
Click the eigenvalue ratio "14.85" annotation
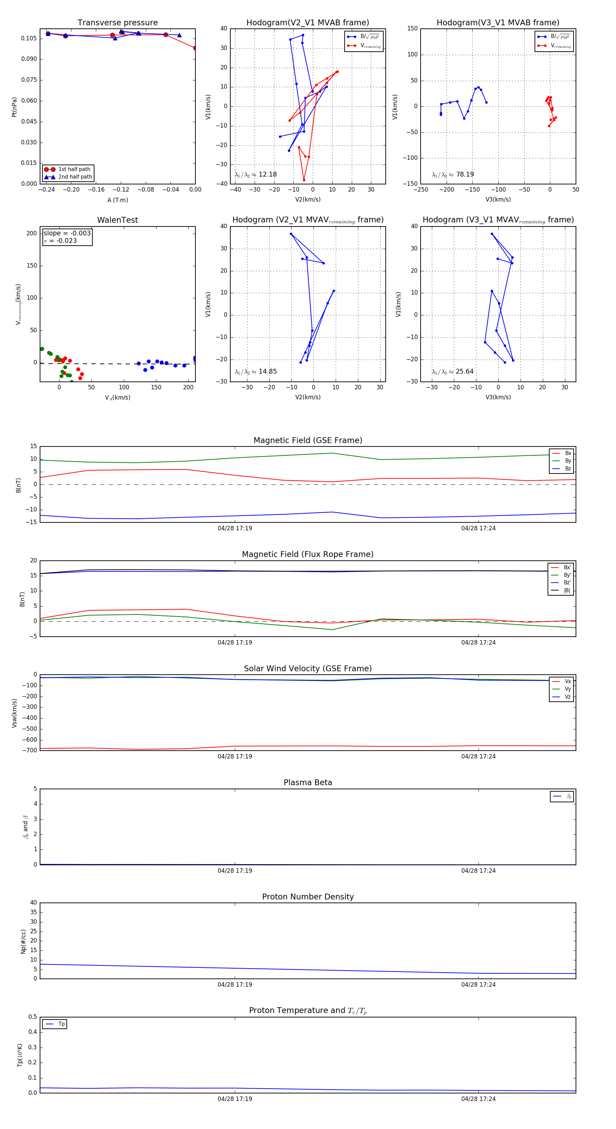coord(256,372)
